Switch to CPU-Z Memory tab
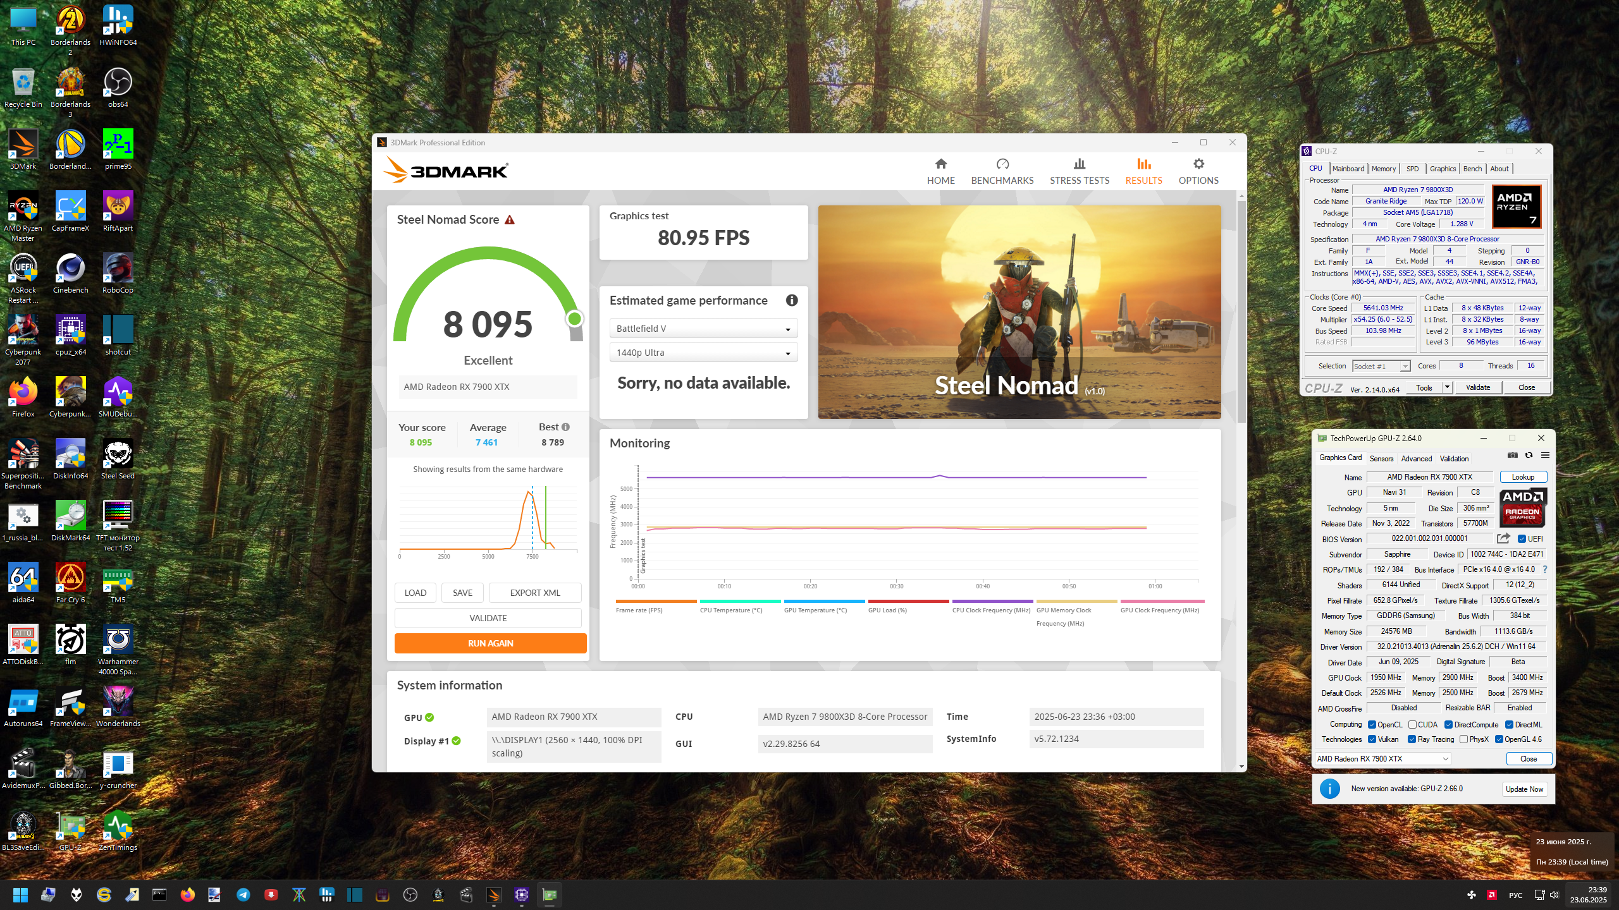Viewport: 1619px width, 910px height. coord(1383,169)
